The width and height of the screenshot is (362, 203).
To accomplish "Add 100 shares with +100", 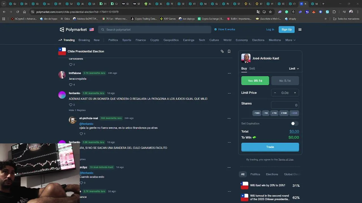I will tap(284, 113).
